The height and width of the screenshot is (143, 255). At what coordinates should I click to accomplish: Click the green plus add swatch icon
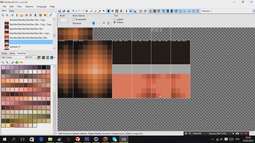click(17, 62)
